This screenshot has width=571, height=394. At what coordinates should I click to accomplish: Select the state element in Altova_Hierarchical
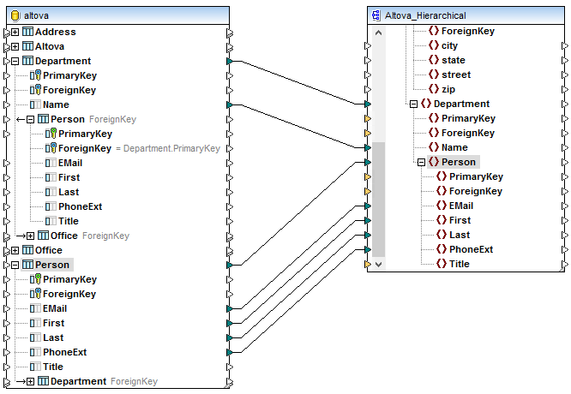point(453,61)
